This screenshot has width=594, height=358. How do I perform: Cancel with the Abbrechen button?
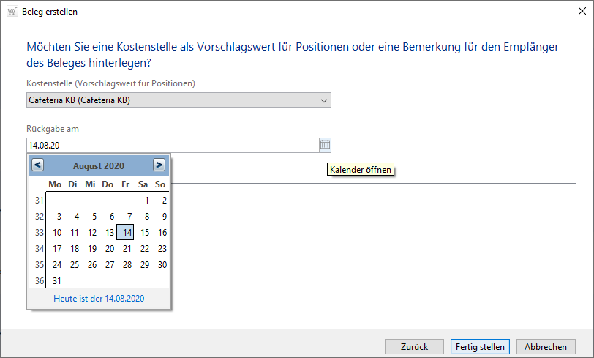click(545, 347)
